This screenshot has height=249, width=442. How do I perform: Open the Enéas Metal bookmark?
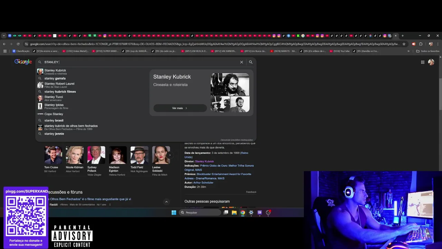click(75, 51)
